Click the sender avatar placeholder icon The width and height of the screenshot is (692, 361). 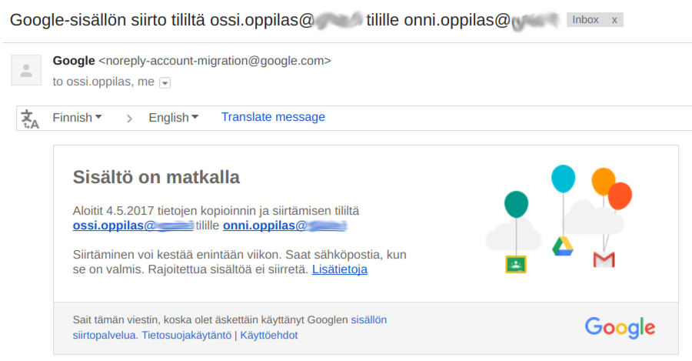(26, 70)
